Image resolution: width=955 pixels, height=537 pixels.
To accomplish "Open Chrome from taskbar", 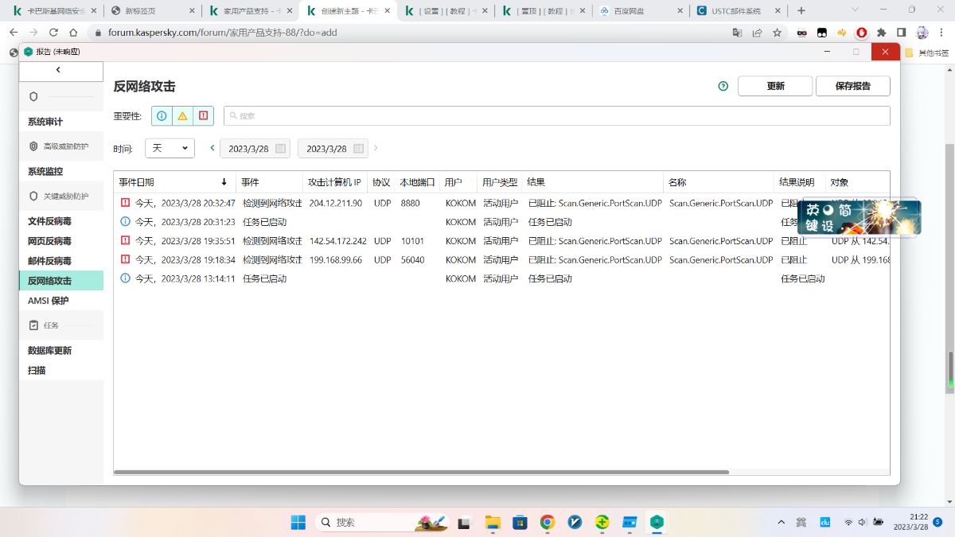I will click(548, 523).
